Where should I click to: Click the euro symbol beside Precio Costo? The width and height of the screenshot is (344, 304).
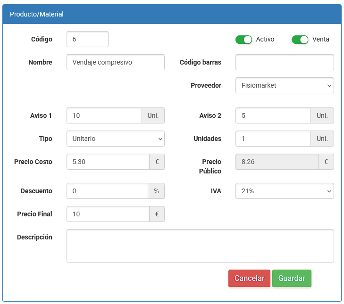pos(157,162)
